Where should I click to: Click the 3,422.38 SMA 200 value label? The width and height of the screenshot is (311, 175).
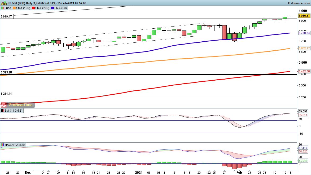click(304, 71)
